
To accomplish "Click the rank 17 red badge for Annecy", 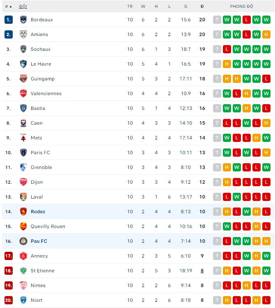I will pyautogui.click(x=9, y=256).
